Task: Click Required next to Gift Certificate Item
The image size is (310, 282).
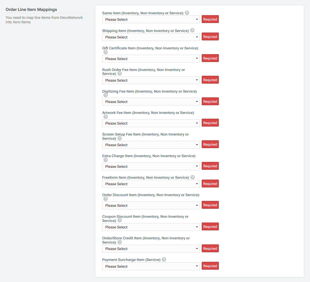Action: click(210, 58)
